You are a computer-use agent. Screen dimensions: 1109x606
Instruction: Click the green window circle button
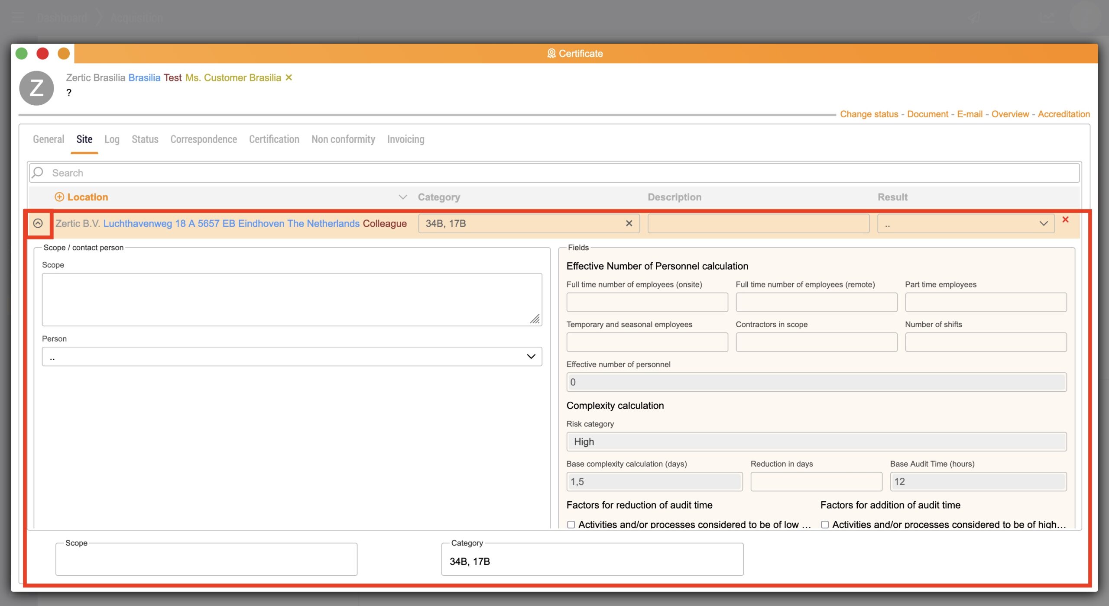tap(22, 54)
